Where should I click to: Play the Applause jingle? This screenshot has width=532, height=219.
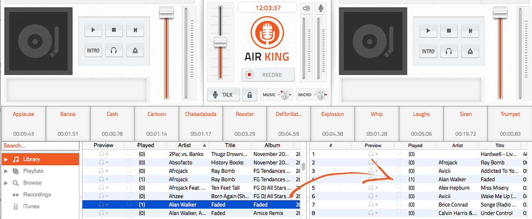[23, 123]
